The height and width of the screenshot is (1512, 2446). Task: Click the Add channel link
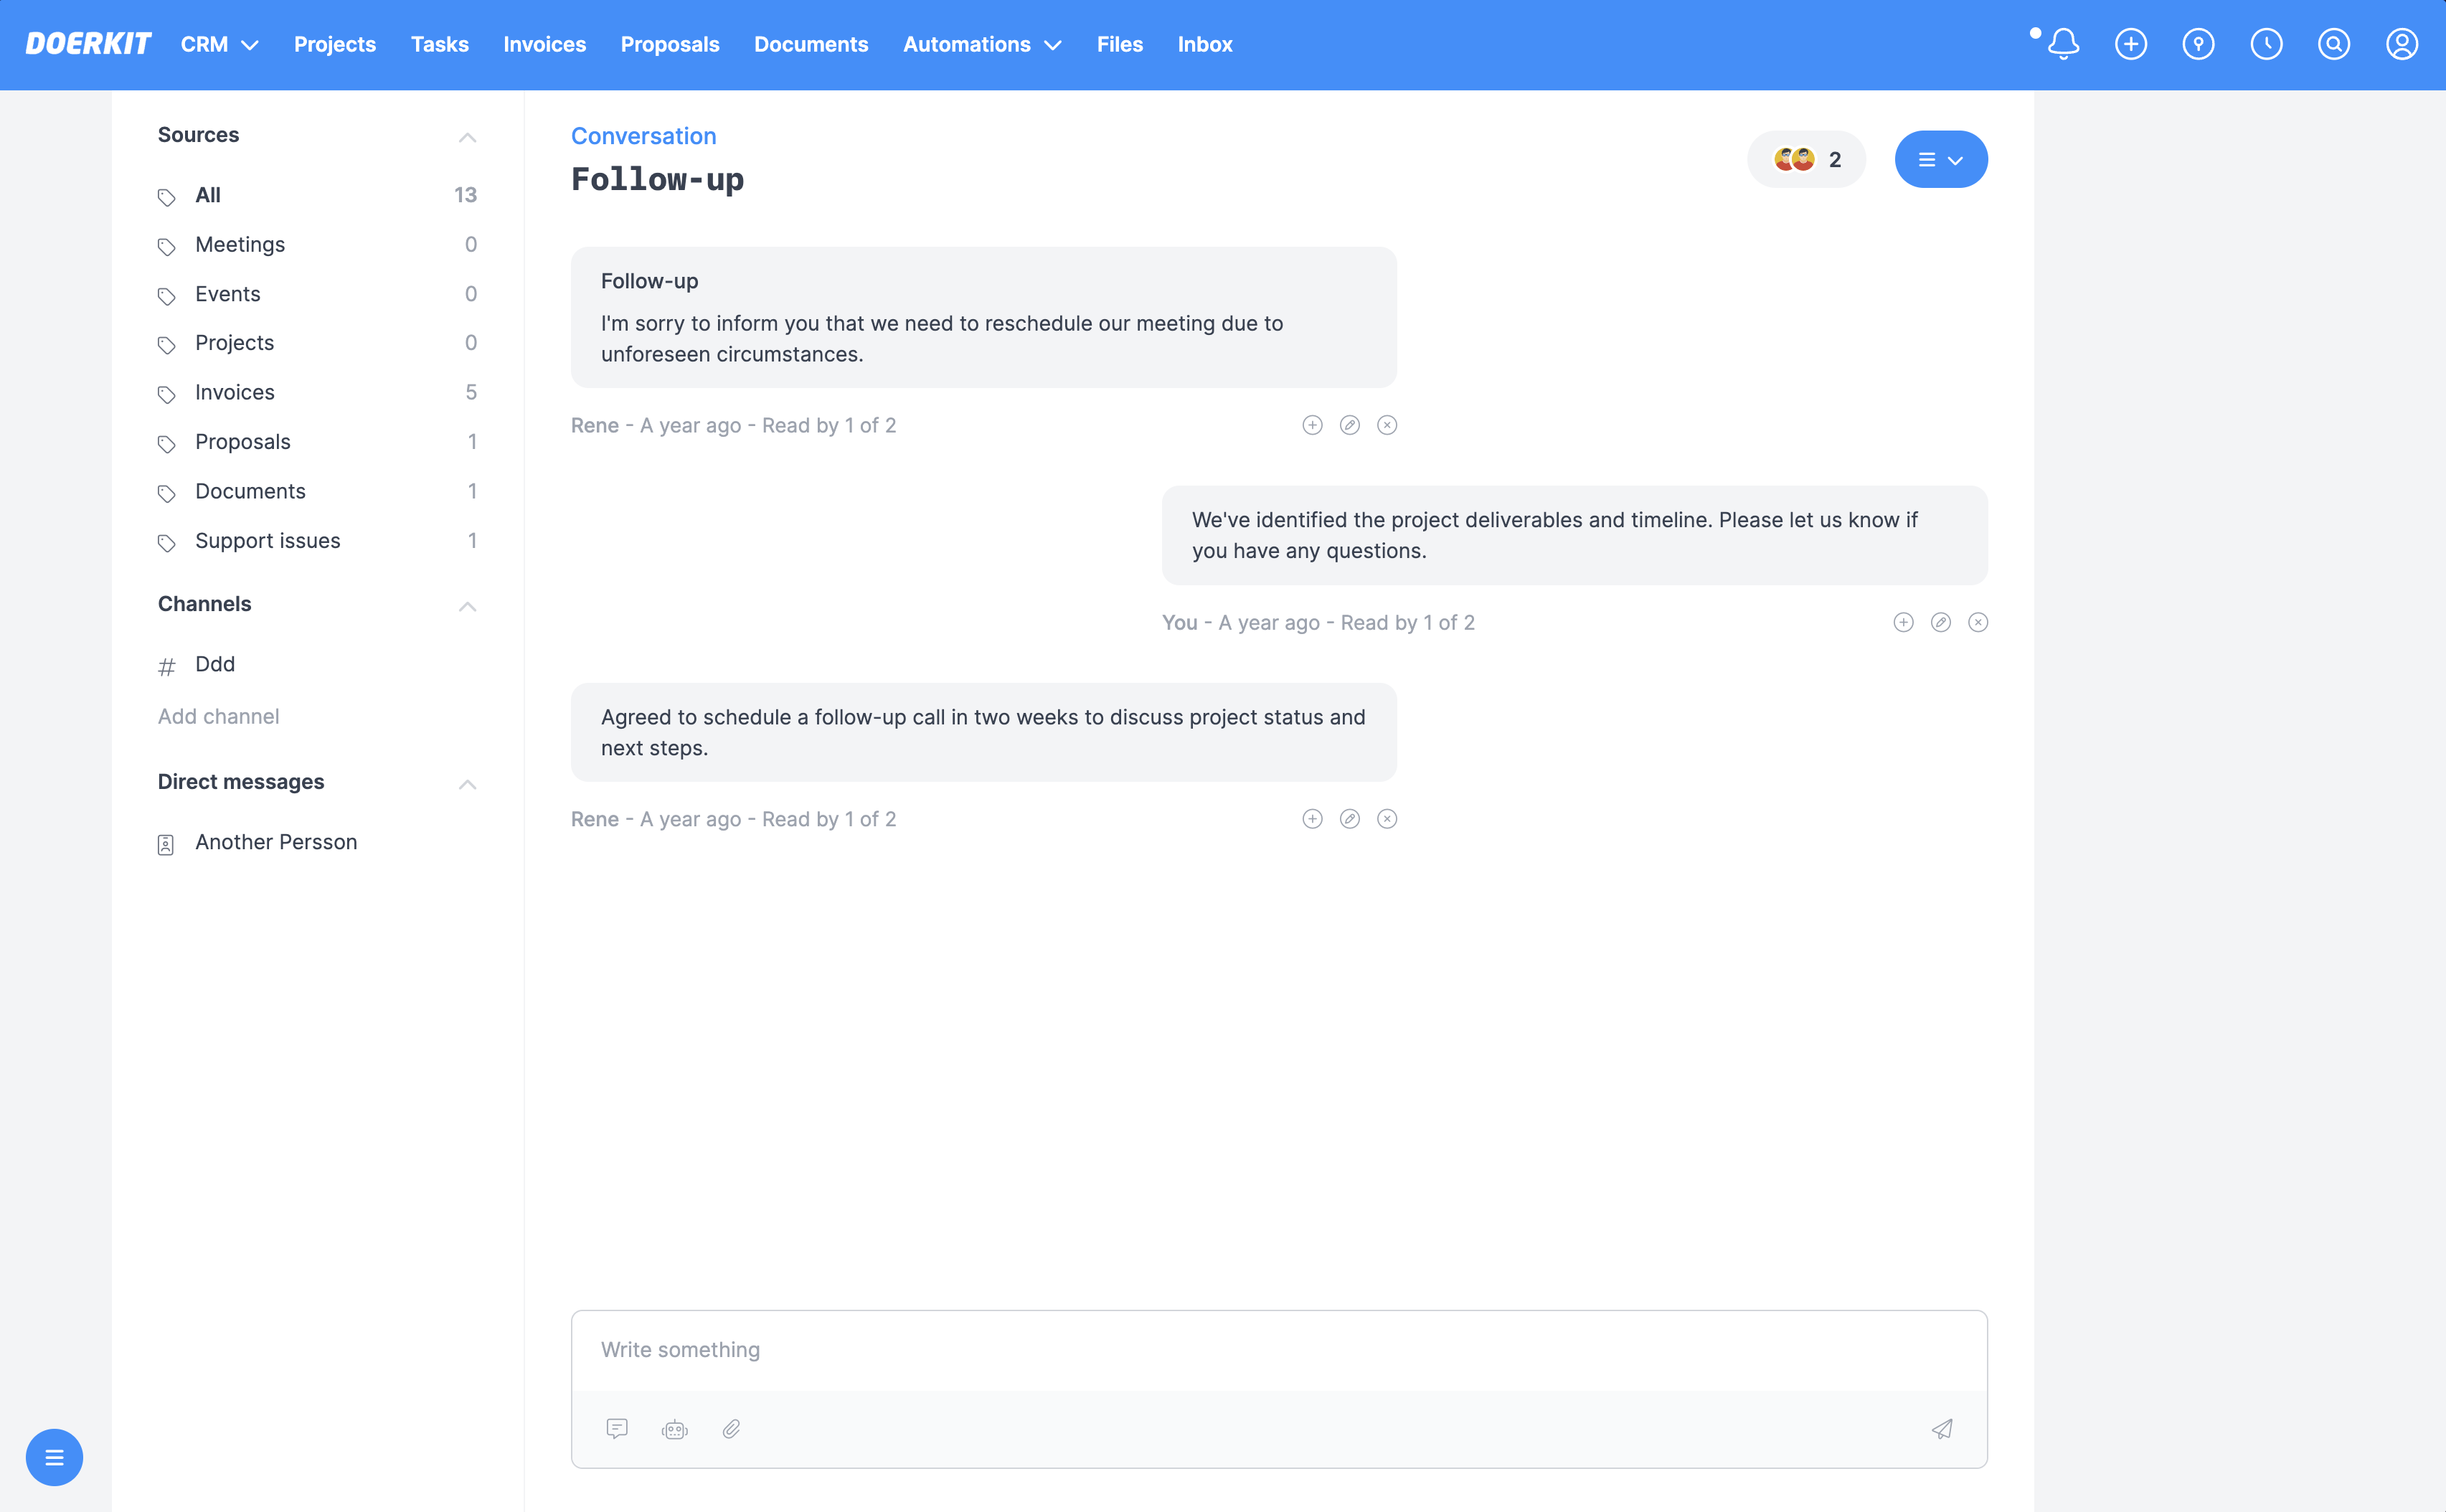[x=218, y=716]
